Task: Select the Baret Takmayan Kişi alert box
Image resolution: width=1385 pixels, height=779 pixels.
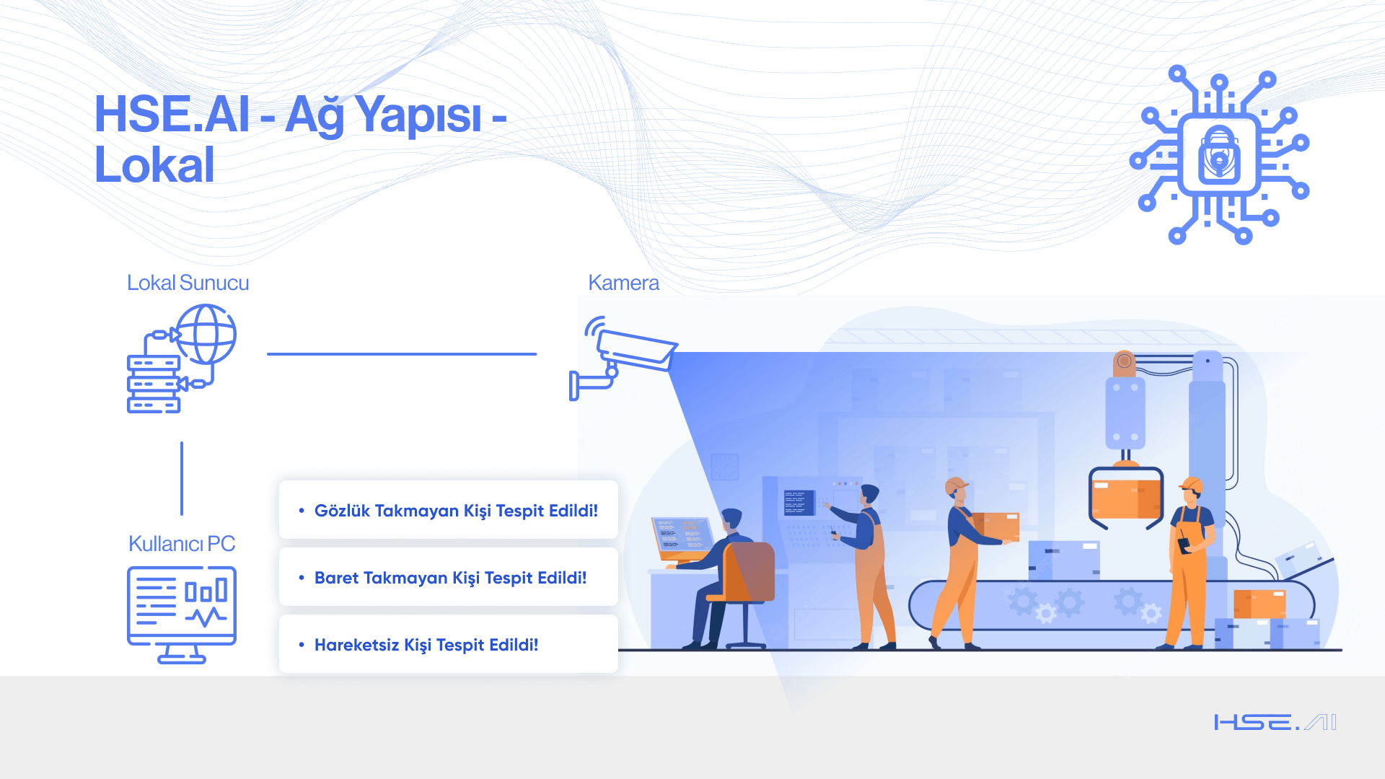Action: click(x=448, y=577)
